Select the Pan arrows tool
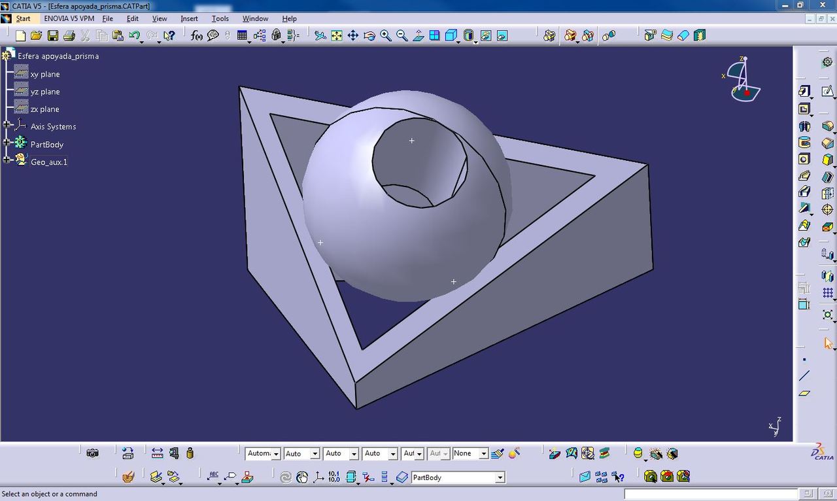Viewport: 837px width, 501px height. [x=353, y=35]
